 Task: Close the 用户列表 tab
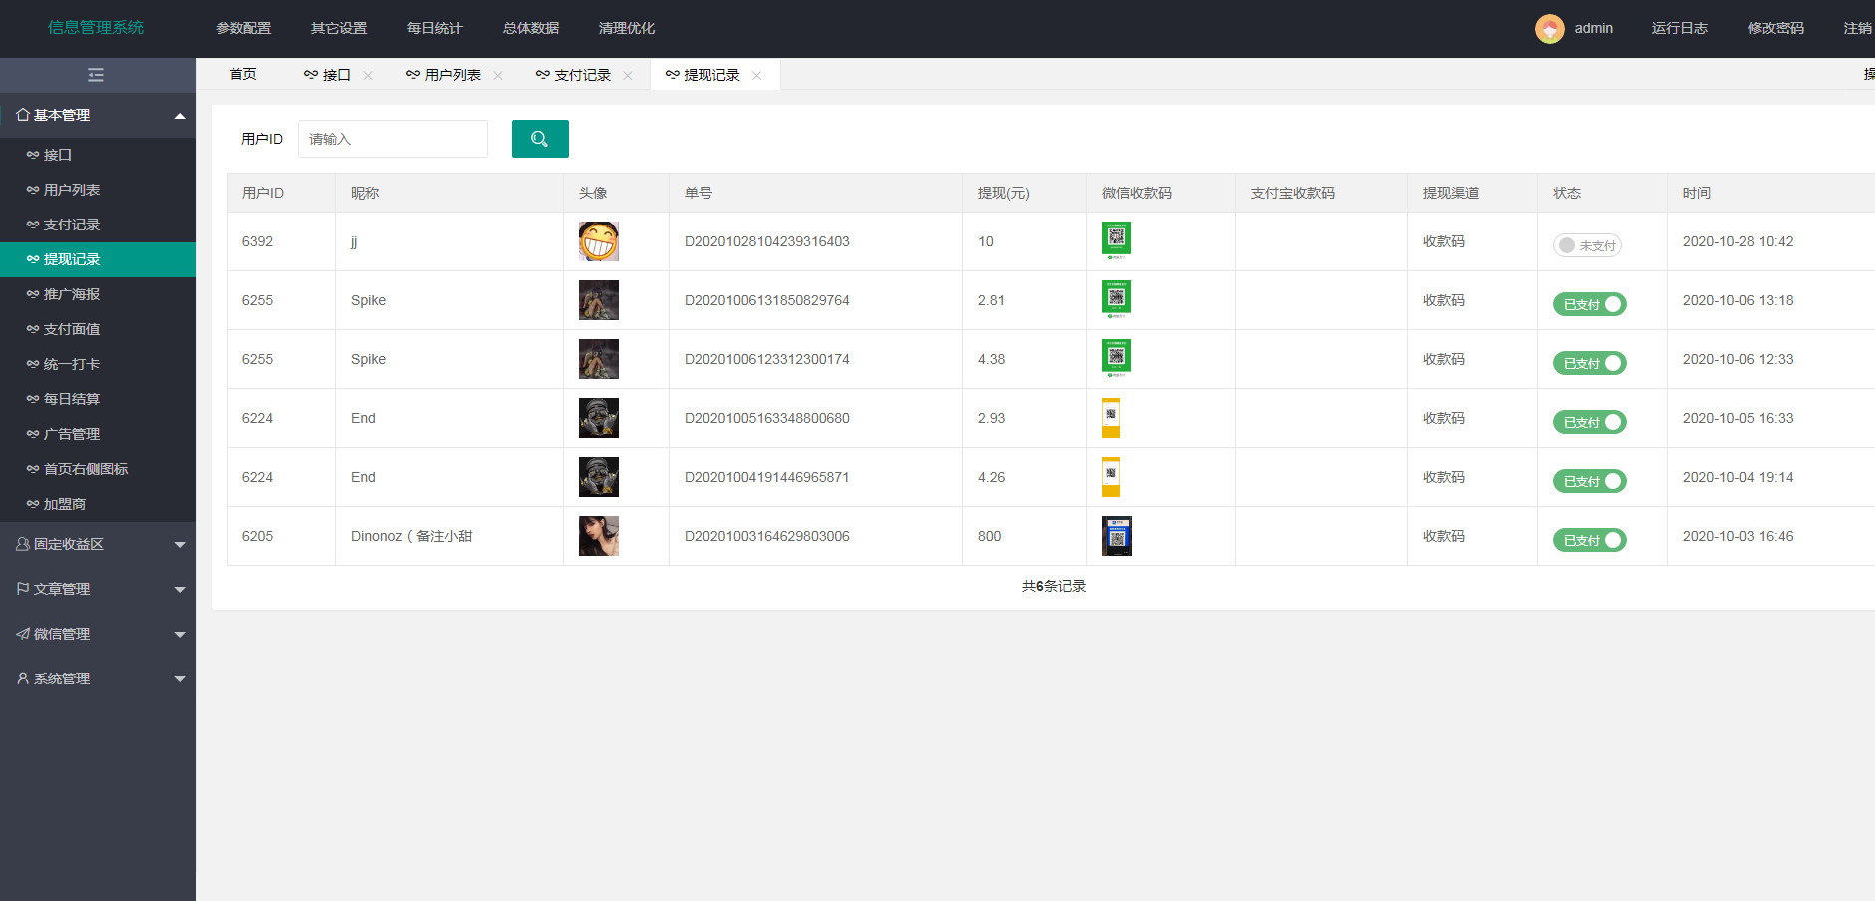click(498, 75)
